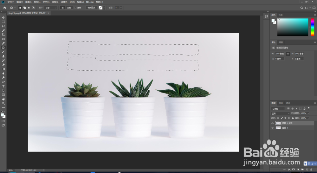Enable the 透明 checkbox
The image size is (317, 173).
tap(75, 8)
